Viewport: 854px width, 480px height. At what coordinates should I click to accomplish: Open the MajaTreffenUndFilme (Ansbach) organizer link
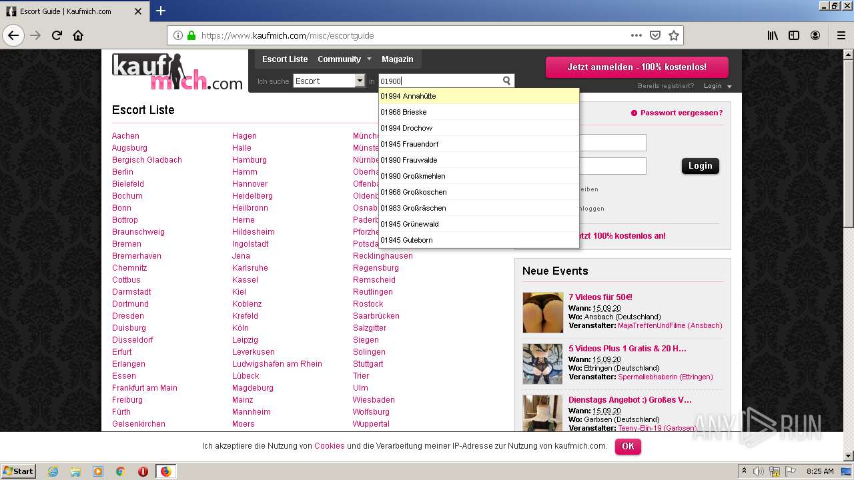670,325
